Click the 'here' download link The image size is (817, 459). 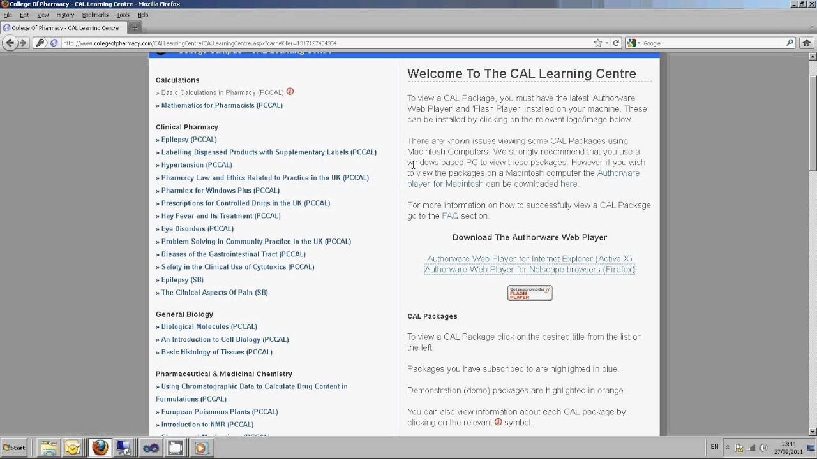(x=569, y=184)
